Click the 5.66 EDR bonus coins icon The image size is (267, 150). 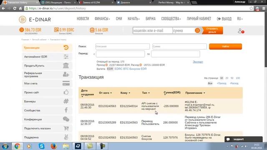(x=92, y=30)
